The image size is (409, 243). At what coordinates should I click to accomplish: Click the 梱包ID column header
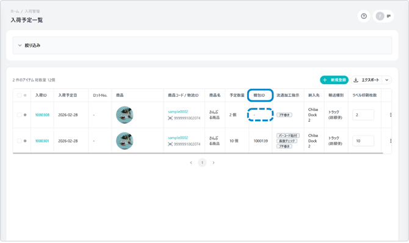[259, 95]
